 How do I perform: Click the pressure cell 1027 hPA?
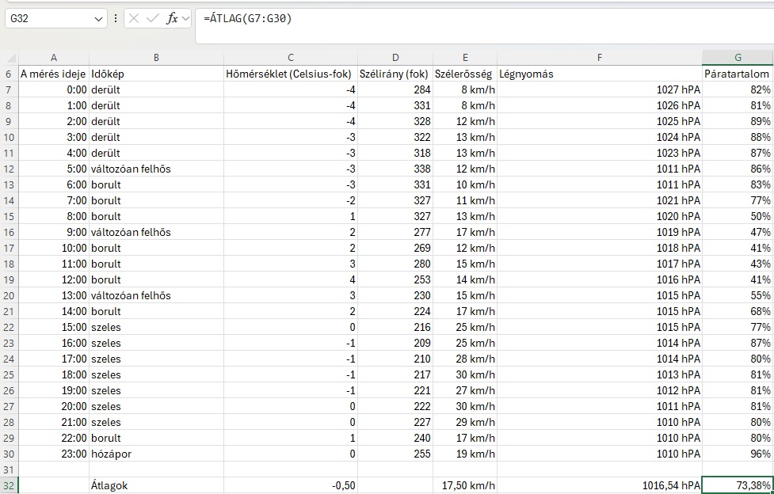click(599, 89)
